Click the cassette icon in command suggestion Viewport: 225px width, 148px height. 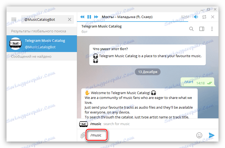[x=83, y=124]
